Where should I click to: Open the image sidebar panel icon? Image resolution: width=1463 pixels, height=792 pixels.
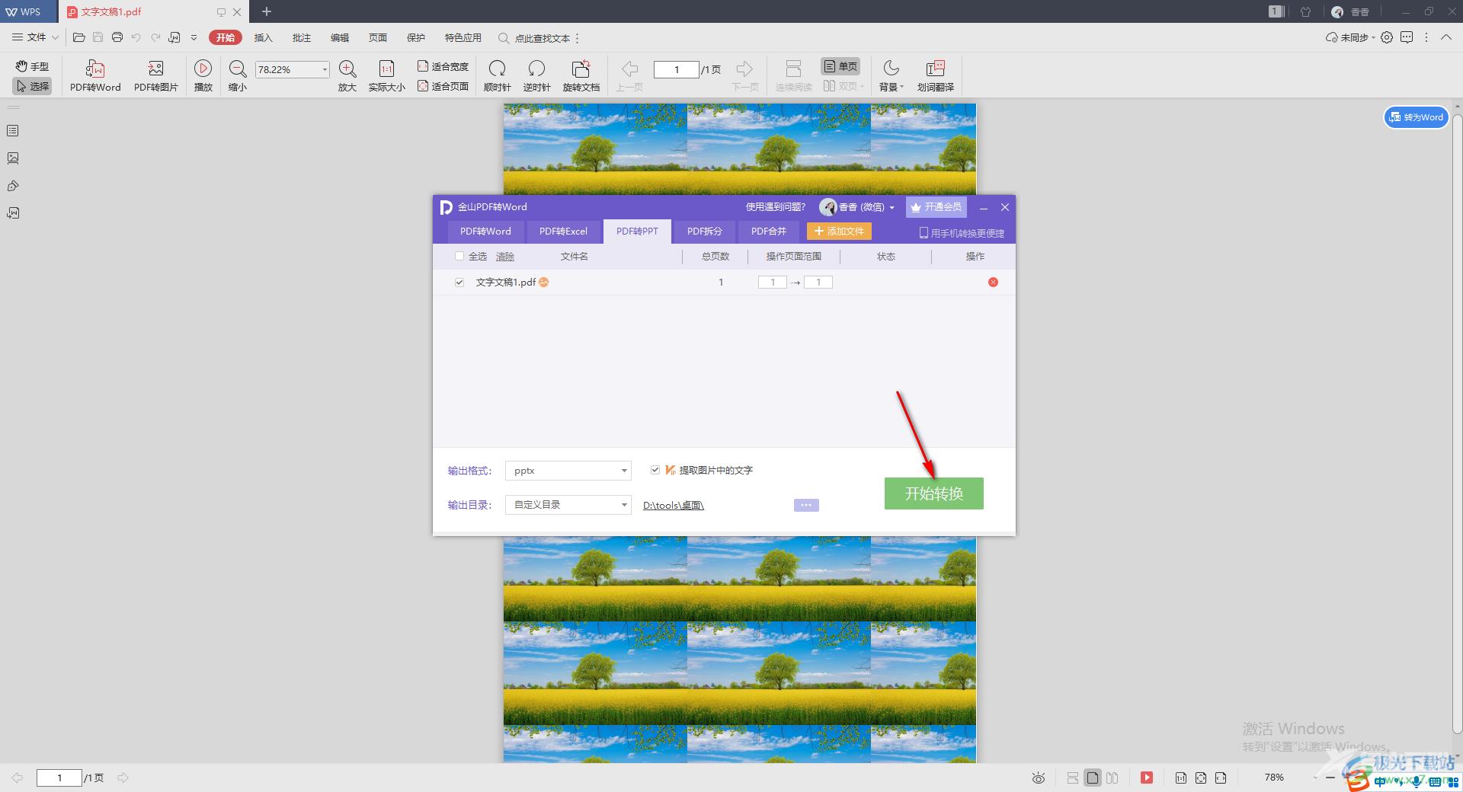tap(13, 158)
